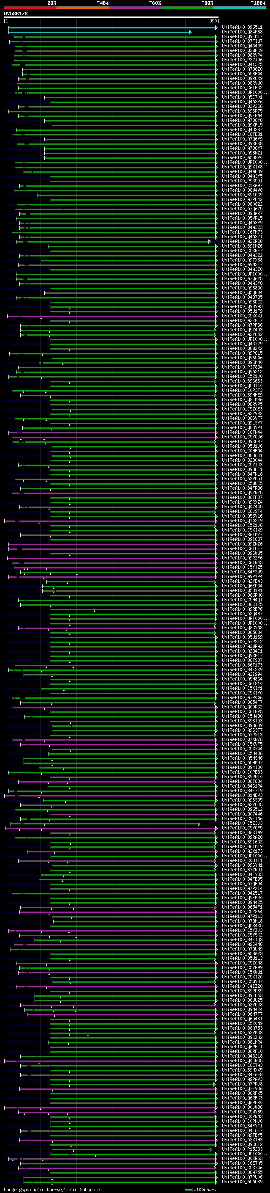Select the UniRef100_Q41325 label
The height and width of the screenshot is (1193, 270).
(x=242, y=65)
